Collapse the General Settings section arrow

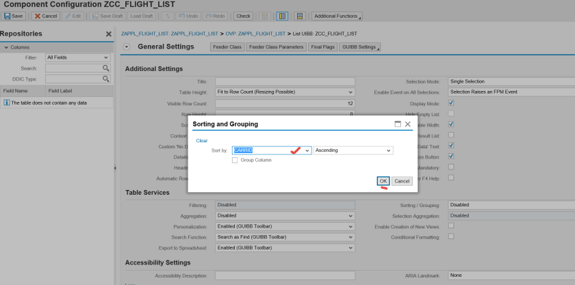pyautogui.click(x=127, y=47)
